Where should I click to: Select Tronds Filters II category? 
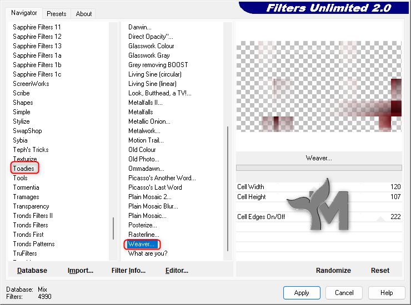click(x=33, y=216)
